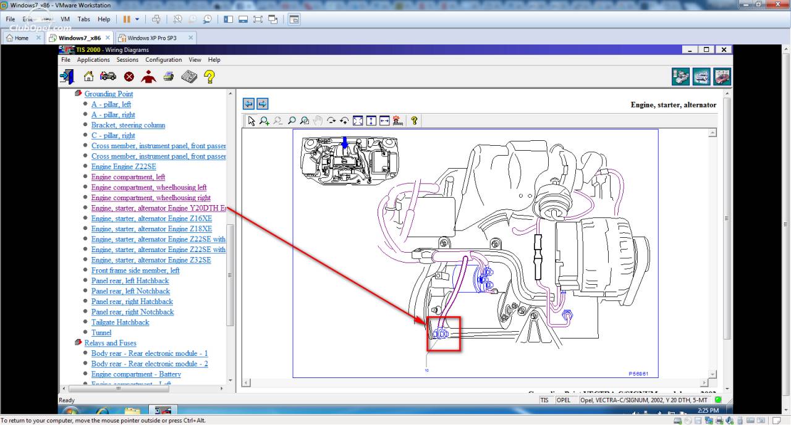Open Engine, starter, alternator Engine Z32SE link

coord(151,260)
